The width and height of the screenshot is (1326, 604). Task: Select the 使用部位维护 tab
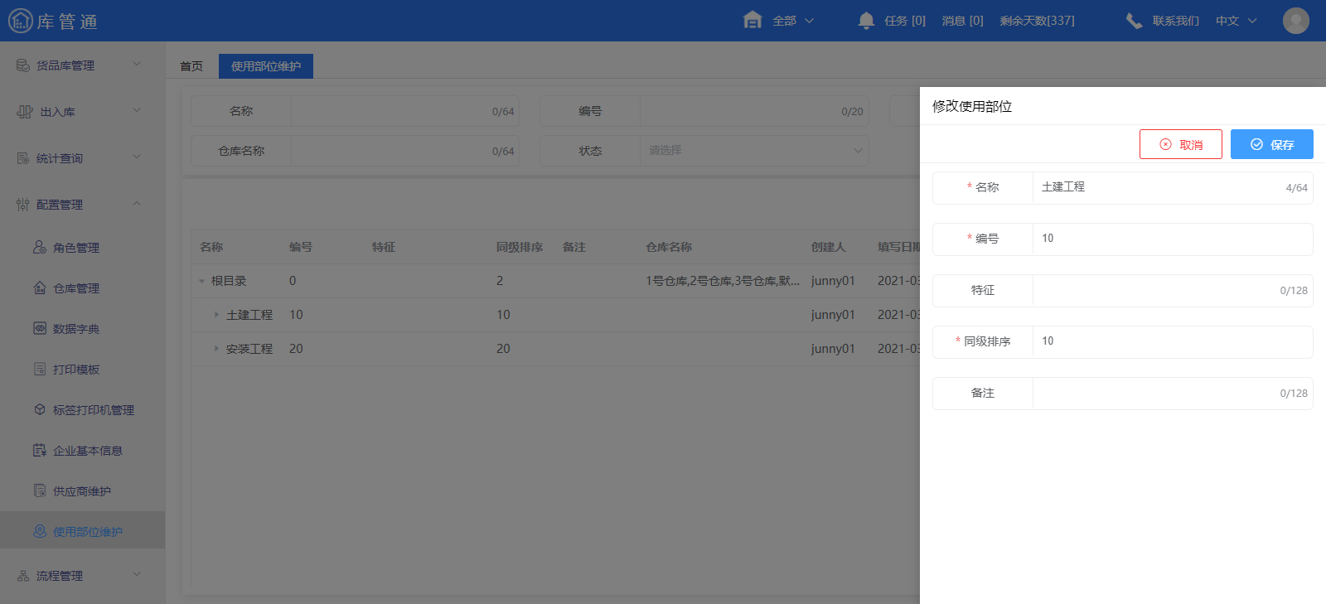click(x=266, y=66)
